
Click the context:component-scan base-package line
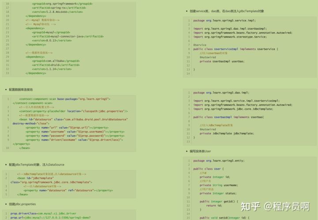(64, 99)
